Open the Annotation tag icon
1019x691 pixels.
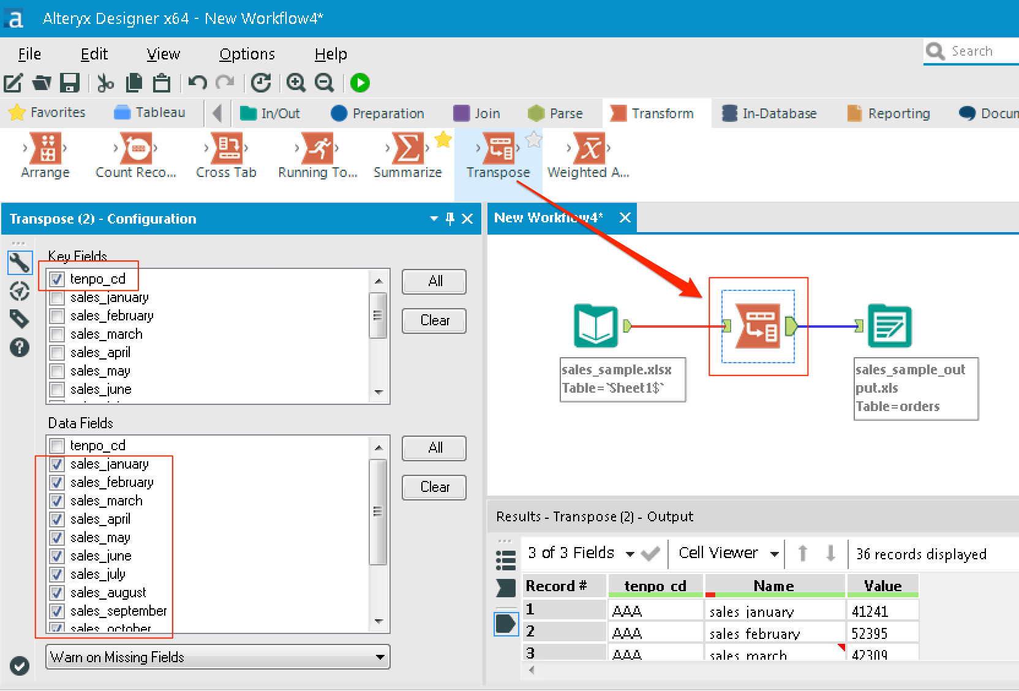(20, 319)
